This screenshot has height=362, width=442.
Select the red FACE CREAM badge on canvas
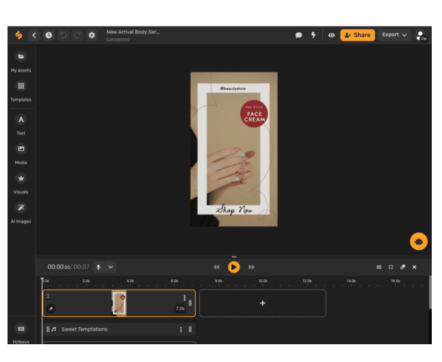click(254, 114)
